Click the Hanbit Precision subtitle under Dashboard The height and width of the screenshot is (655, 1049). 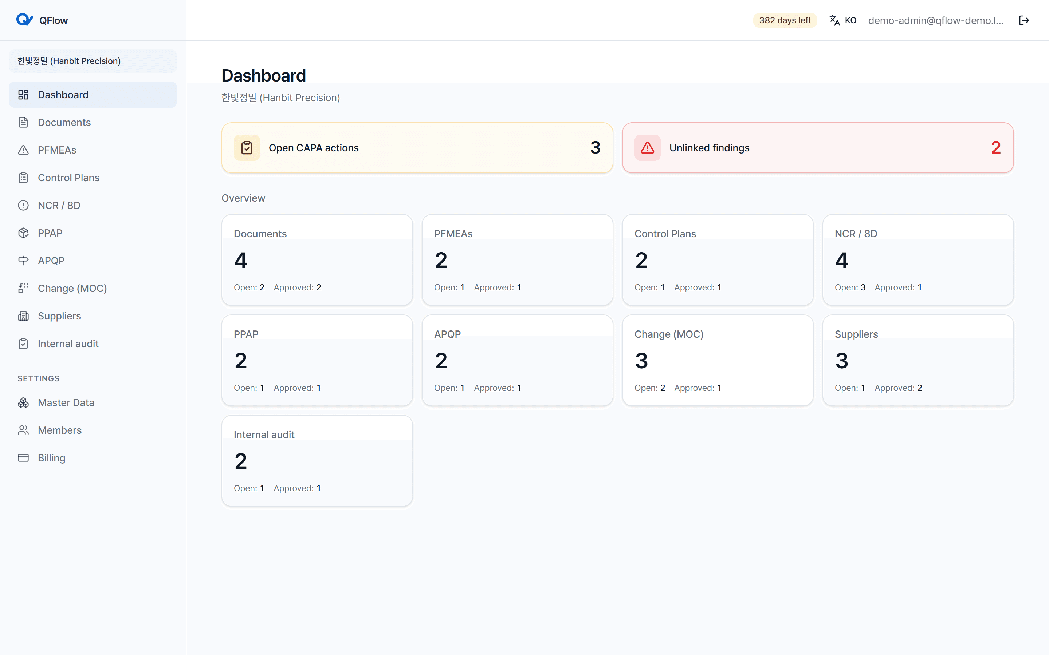280,98
